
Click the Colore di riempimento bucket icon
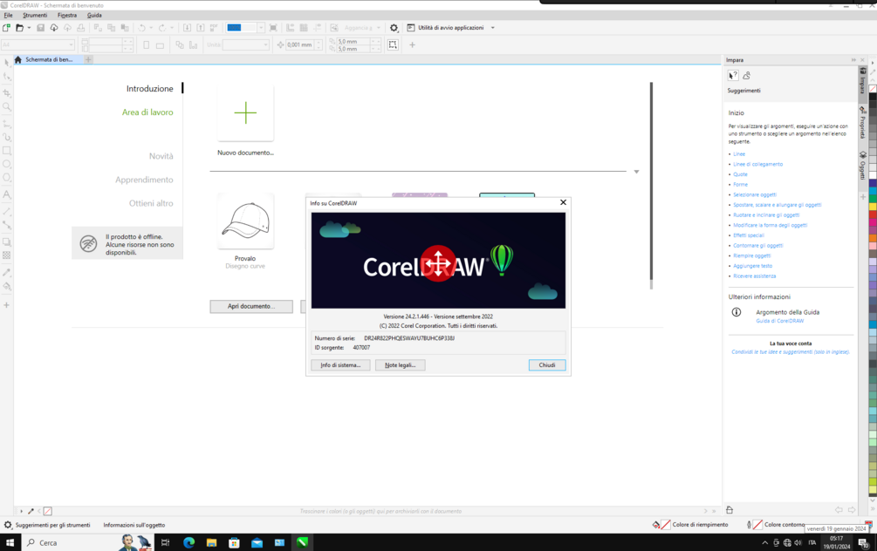coord(656,525)
